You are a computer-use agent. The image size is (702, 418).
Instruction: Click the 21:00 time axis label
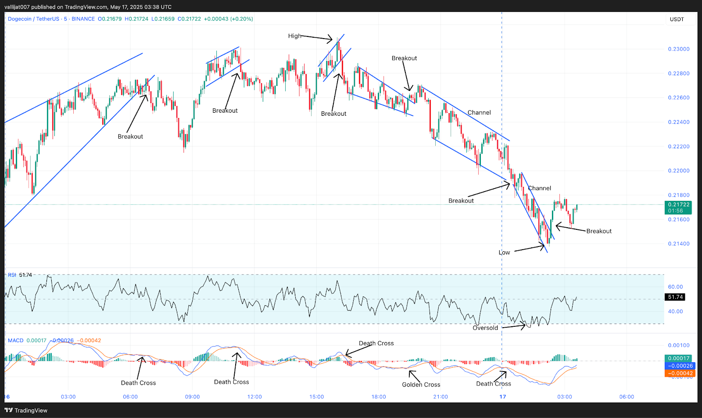pyautogui.click(x=441, y=397)
